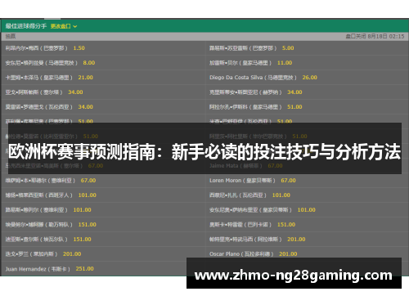Screen dimensions: 409x296
Task: Pick the 34.00 odds for 莫雷诺•罗德里戈
Action: click(x=85, y=107)
